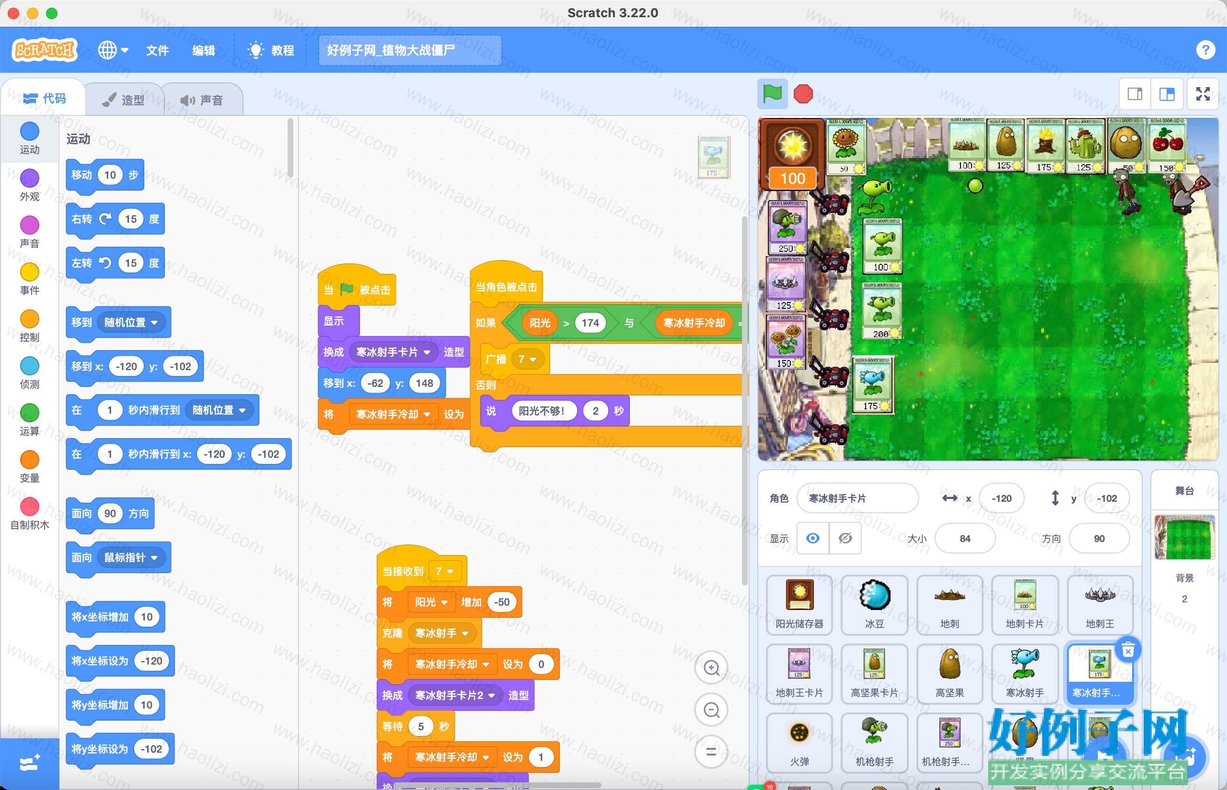
Task: Reset workspace zoom with the equals button
Action: (711, 752)
